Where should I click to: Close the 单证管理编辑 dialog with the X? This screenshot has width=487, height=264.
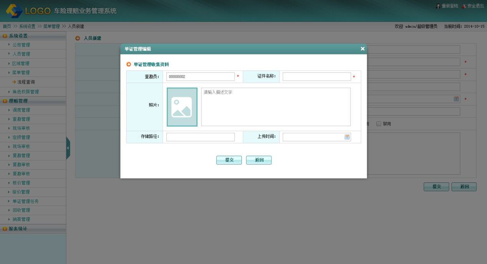tap(362, 49)
